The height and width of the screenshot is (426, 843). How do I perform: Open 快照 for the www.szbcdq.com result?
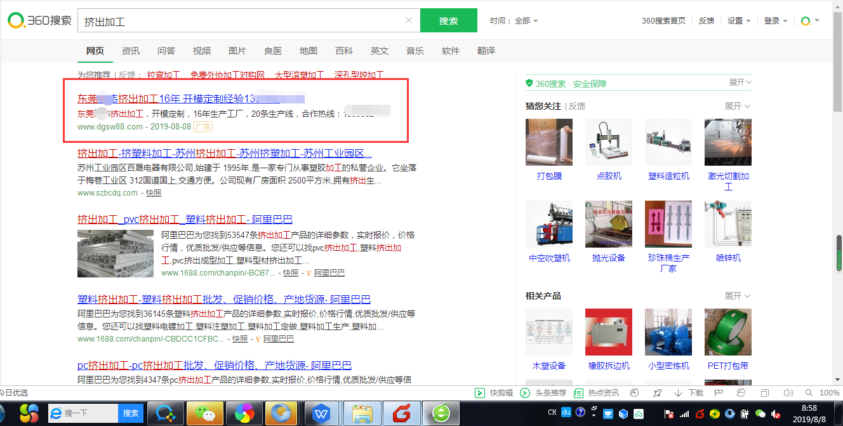pyautogui.click(x=154, y=193)
